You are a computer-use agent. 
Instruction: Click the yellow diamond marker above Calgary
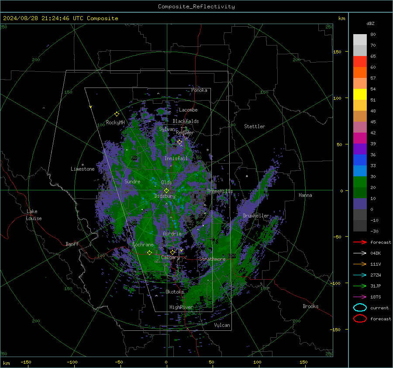172,252
